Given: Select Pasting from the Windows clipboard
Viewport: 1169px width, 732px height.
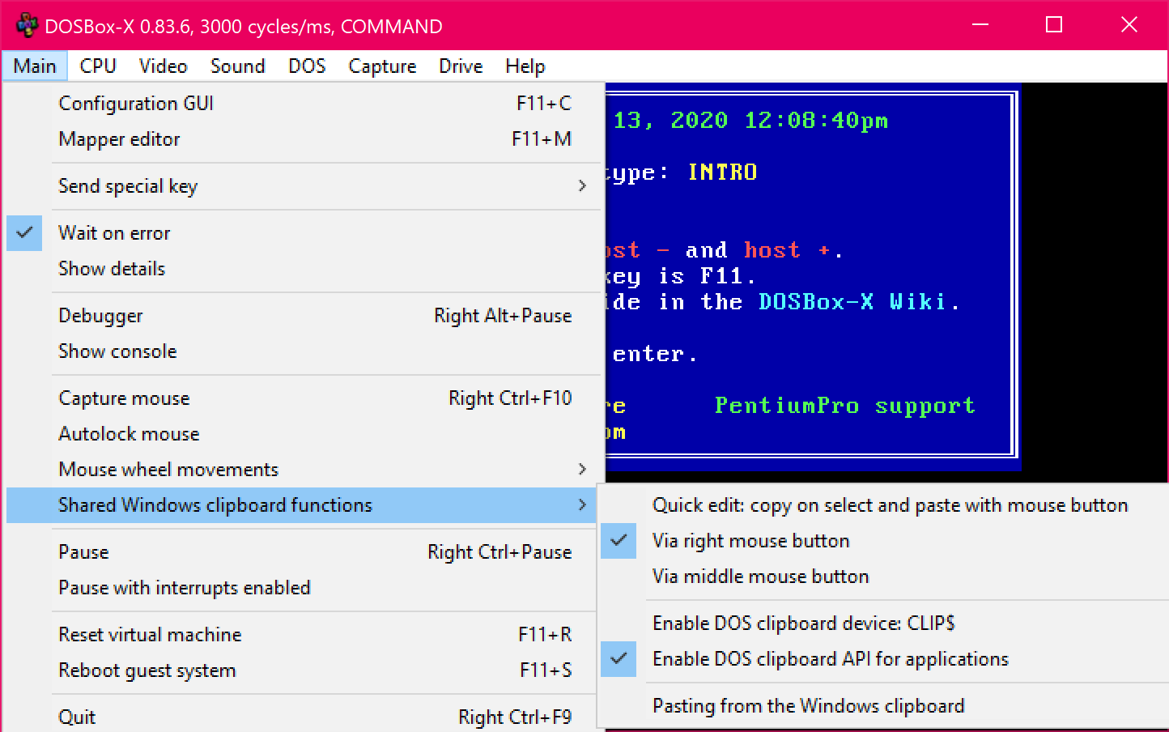Looking at the screenshot, I should tap(884, 706).
